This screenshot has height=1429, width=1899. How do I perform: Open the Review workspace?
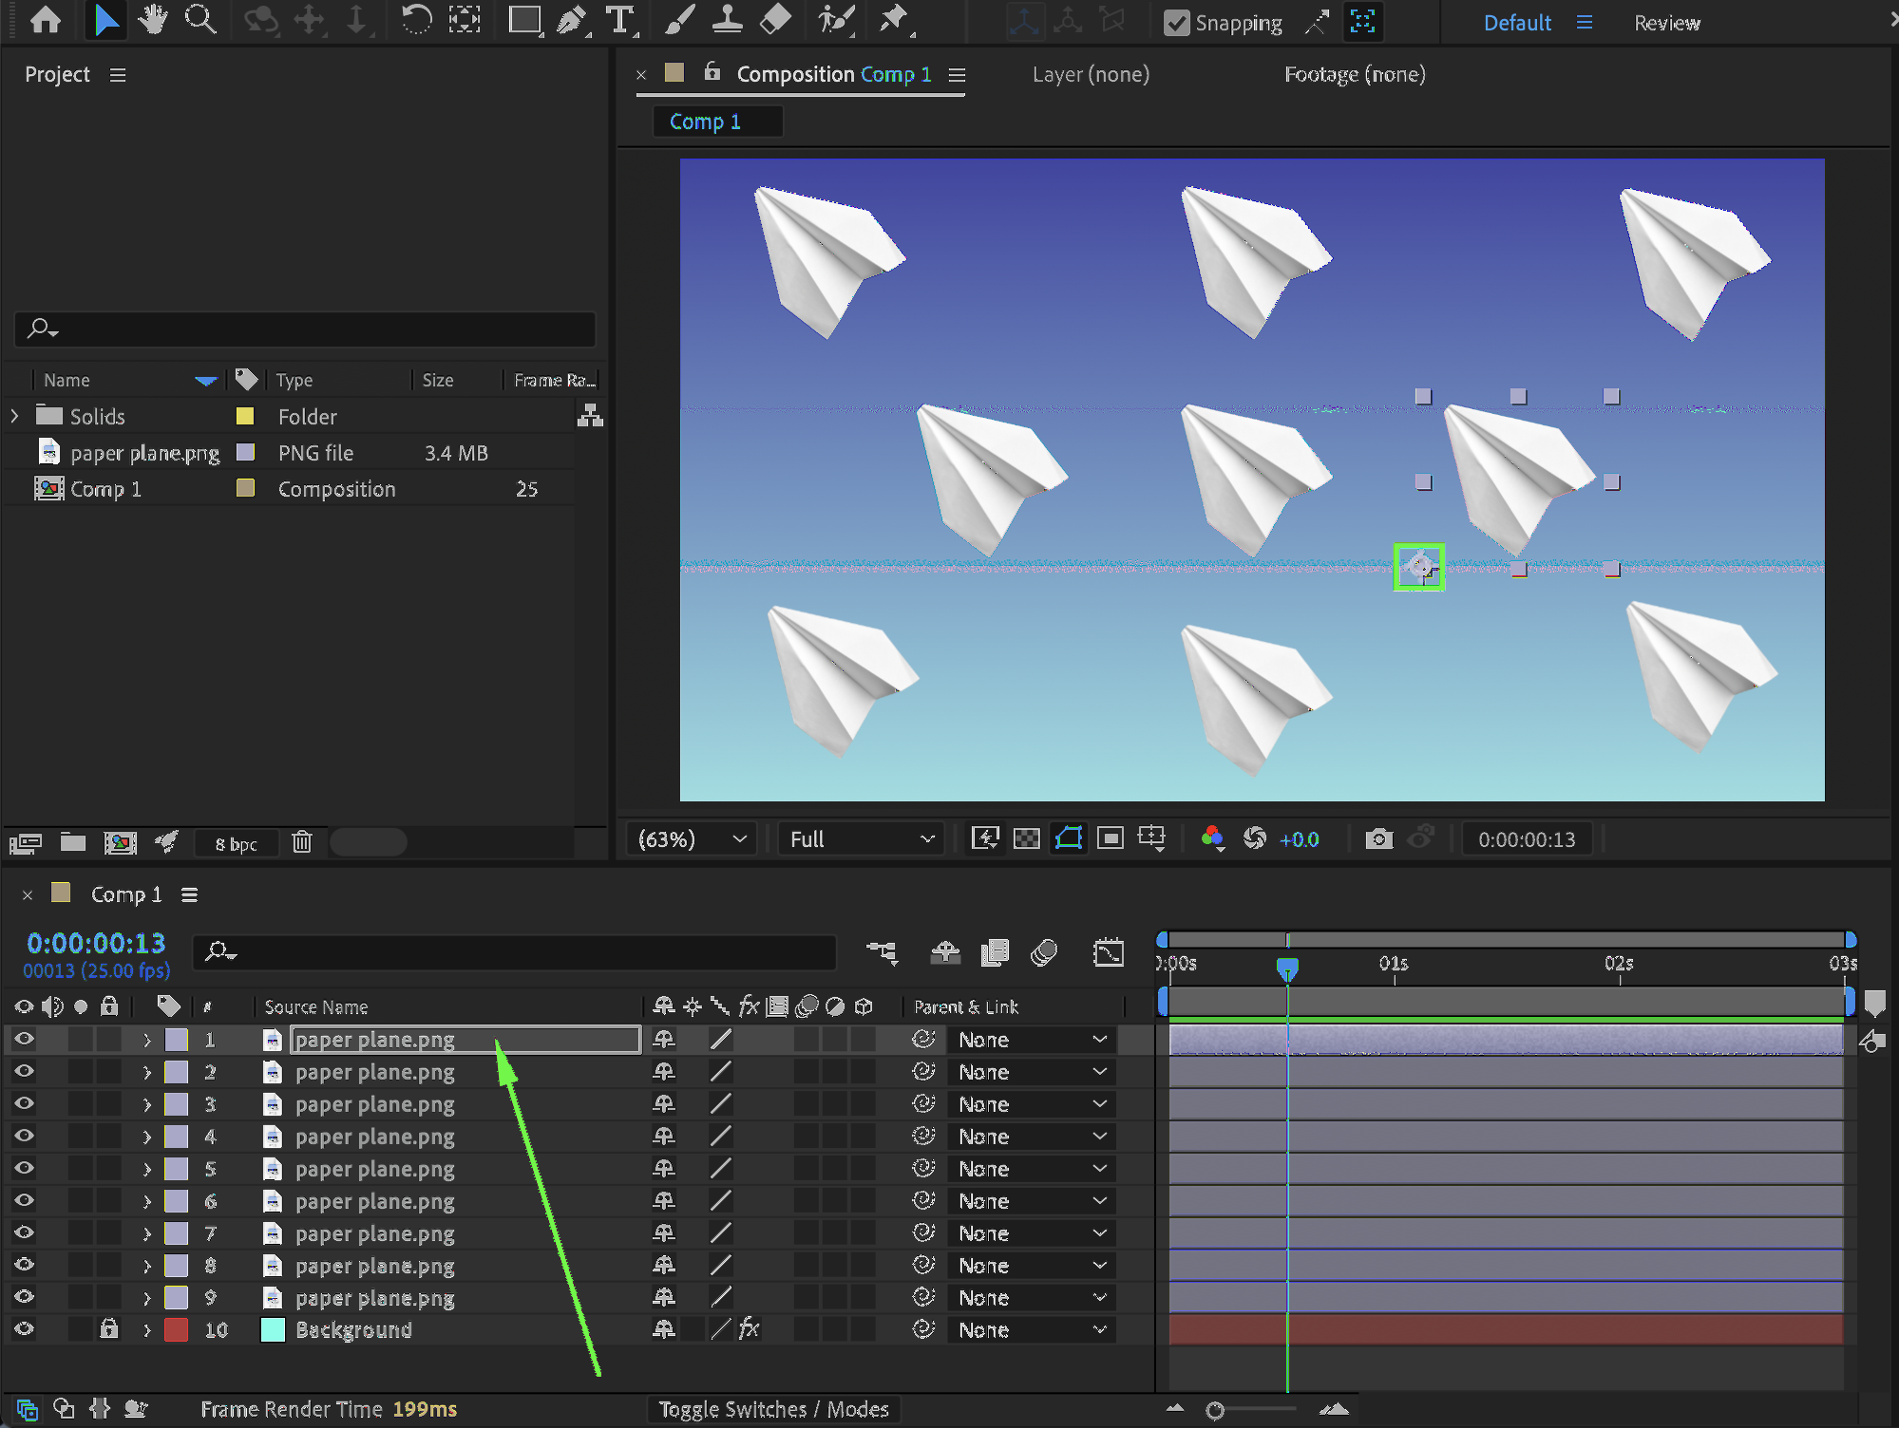coord(1666,23)
